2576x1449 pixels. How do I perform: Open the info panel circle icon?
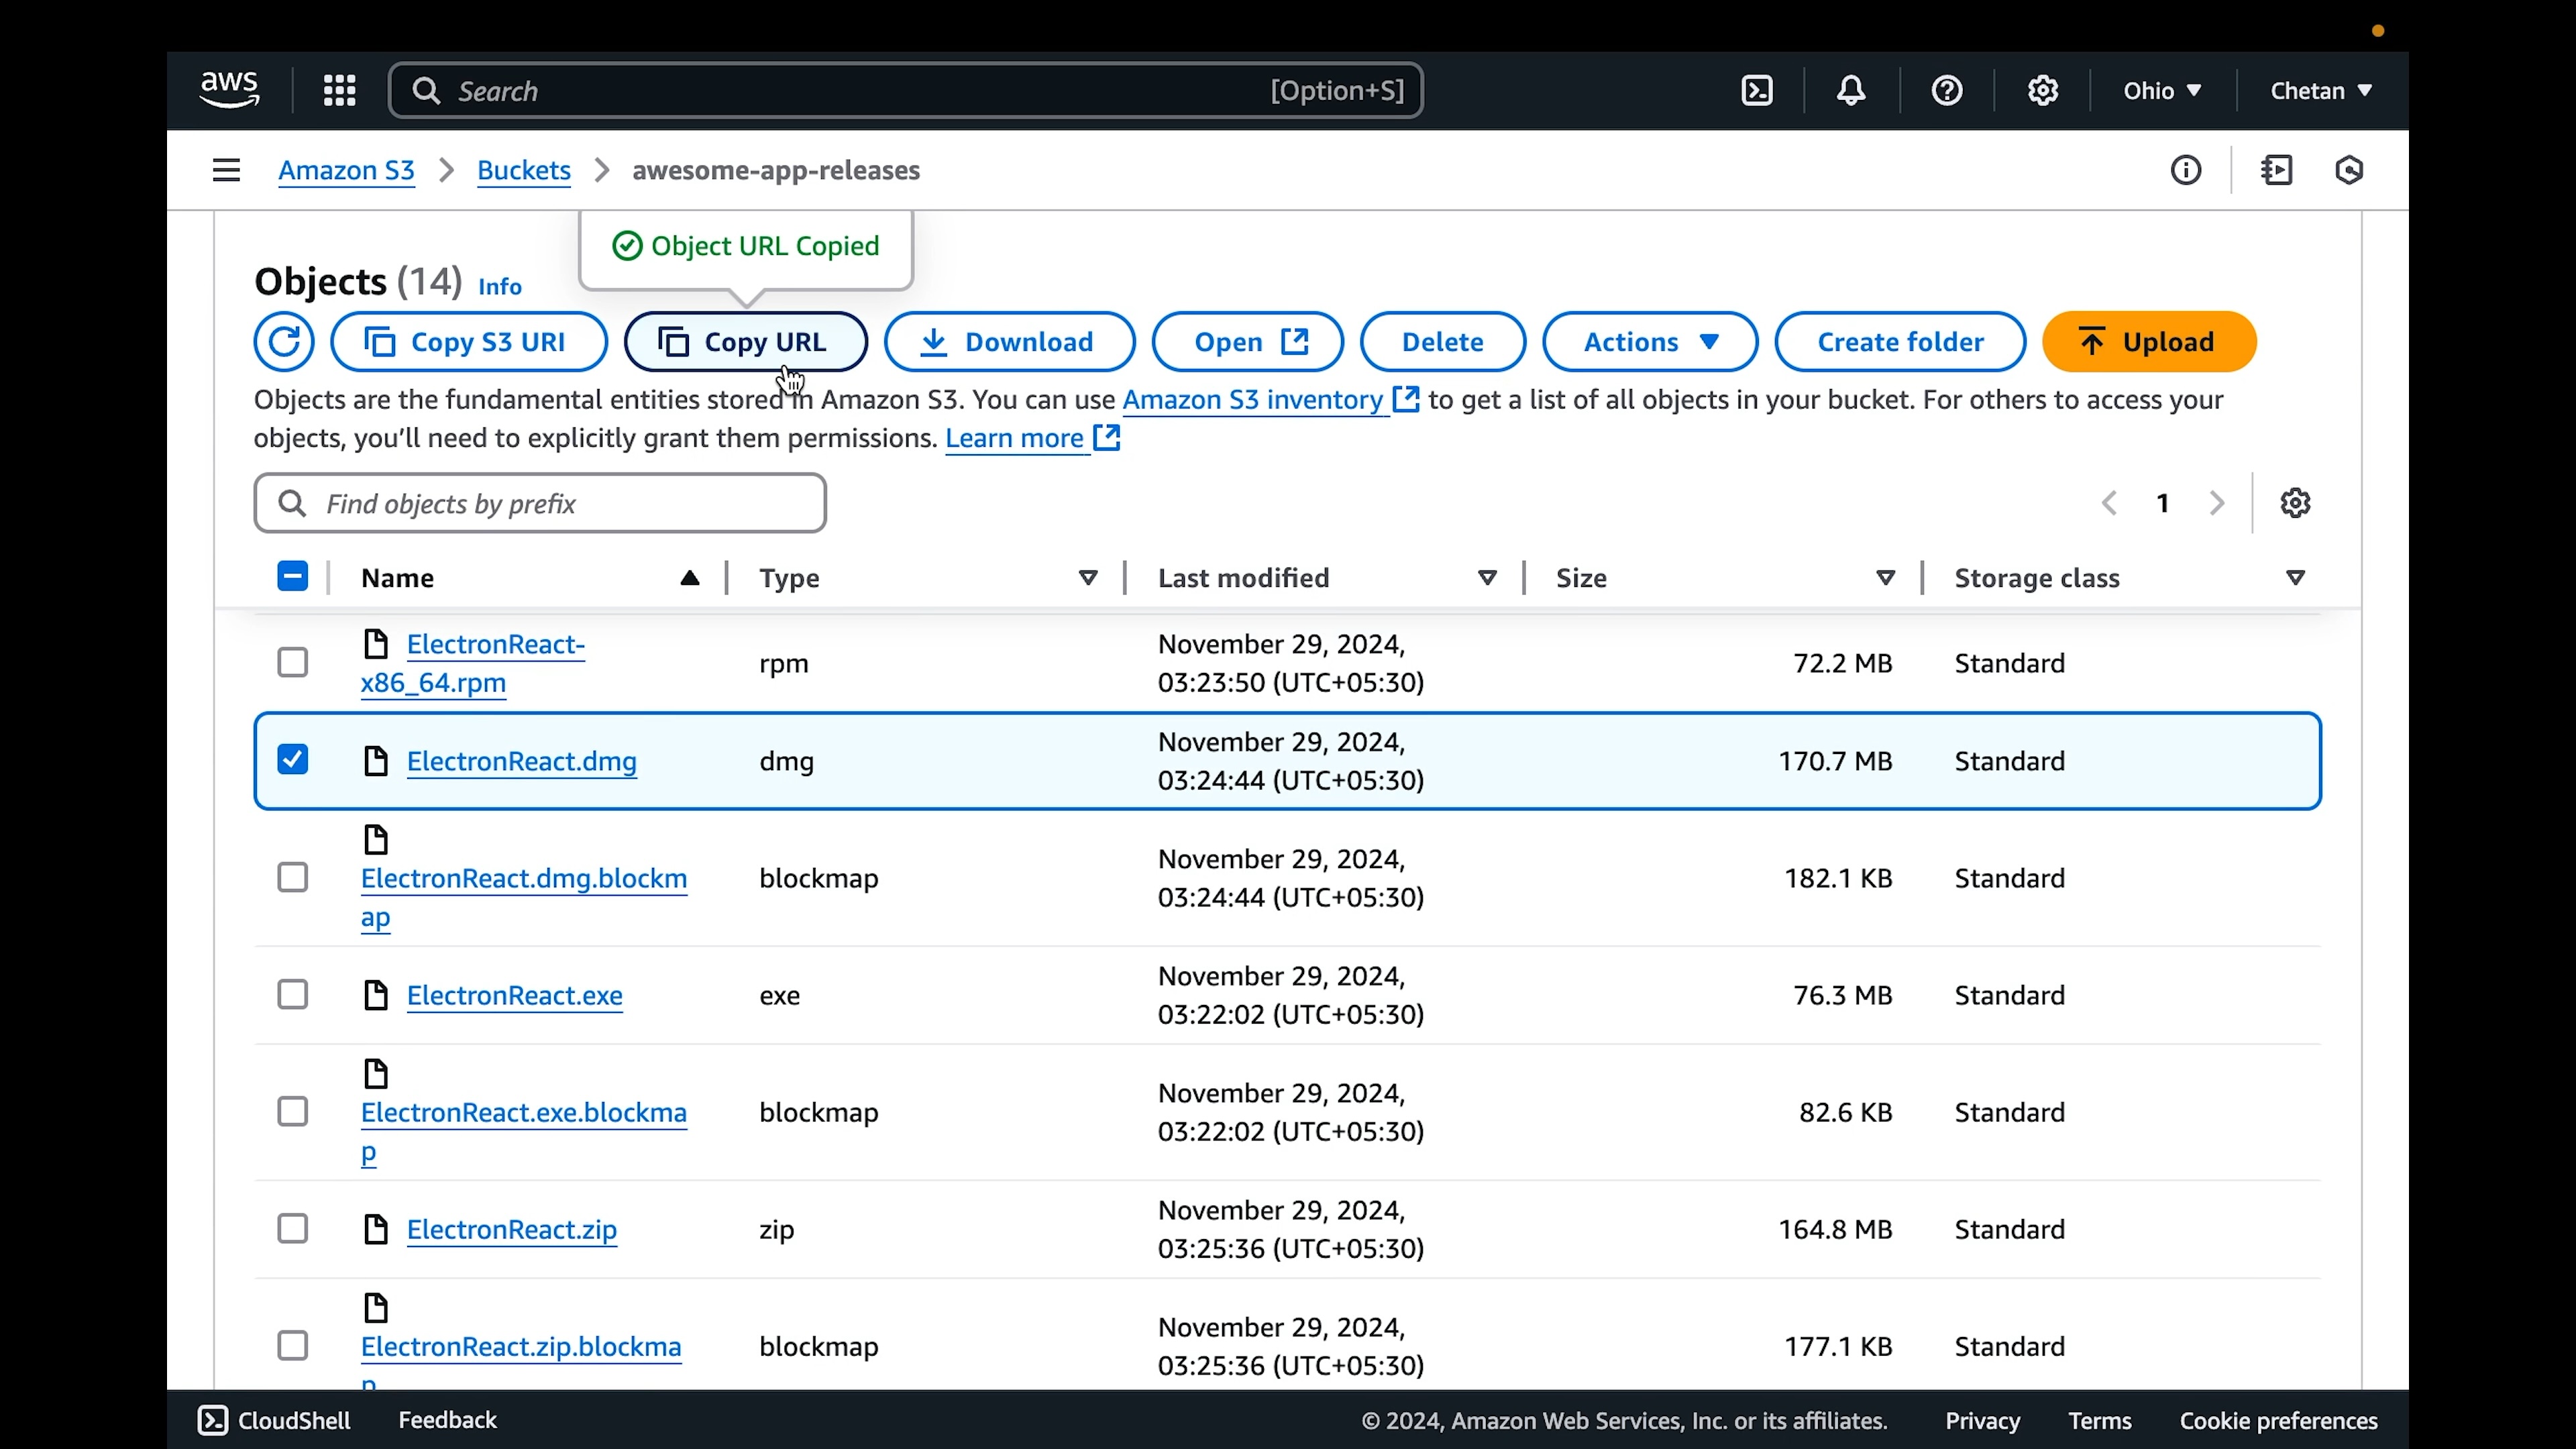pos(2186,171)
